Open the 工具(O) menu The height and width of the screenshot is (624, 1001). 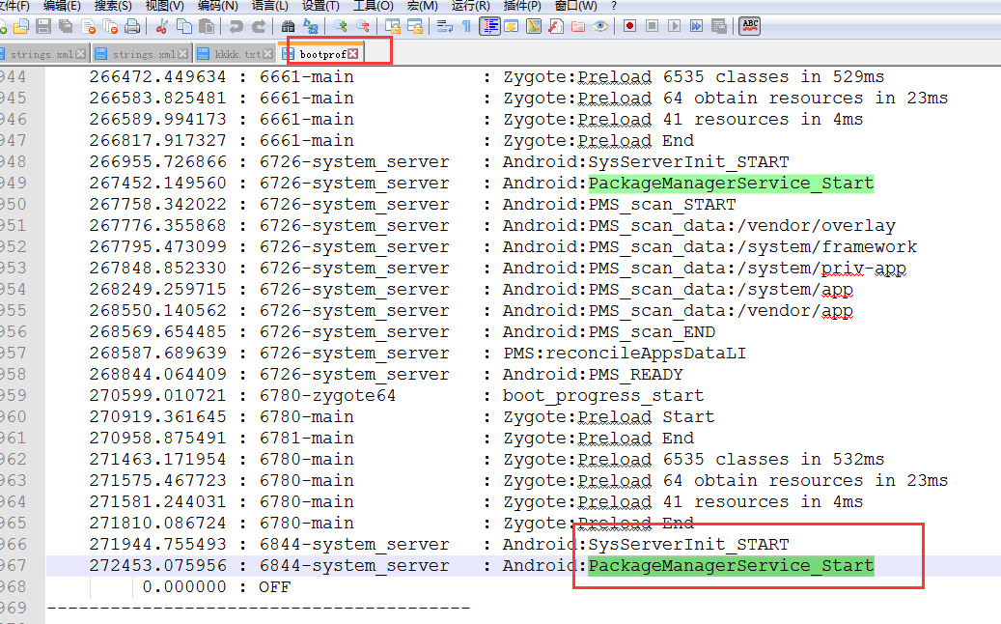tap(374, 6)
